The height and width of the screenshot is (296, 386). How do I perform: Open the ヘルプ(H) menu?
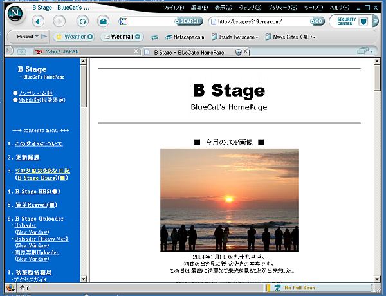click(339, 8)
